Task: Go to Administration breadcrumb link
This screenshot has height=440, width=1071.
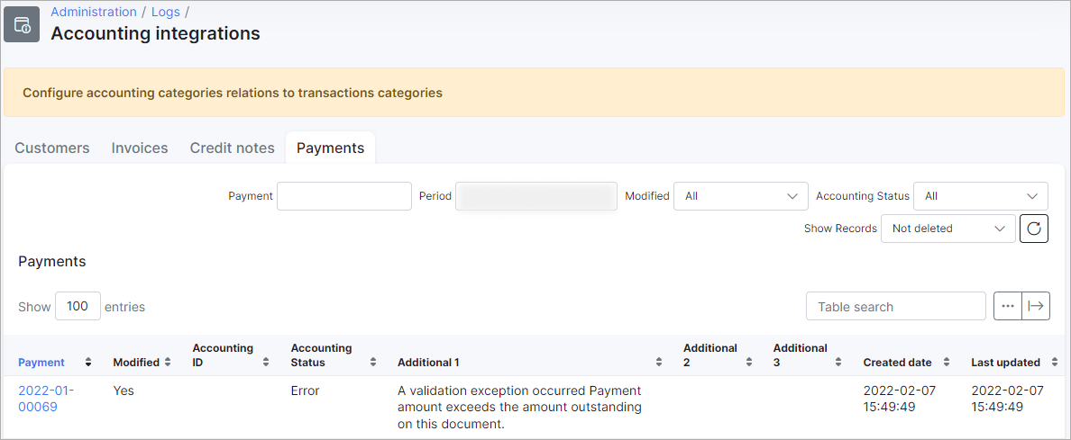Action: (x=94, y=12)
